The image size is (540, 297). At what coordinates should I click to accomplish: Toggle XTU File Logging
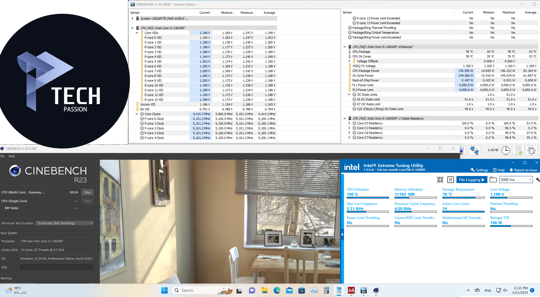471,180
